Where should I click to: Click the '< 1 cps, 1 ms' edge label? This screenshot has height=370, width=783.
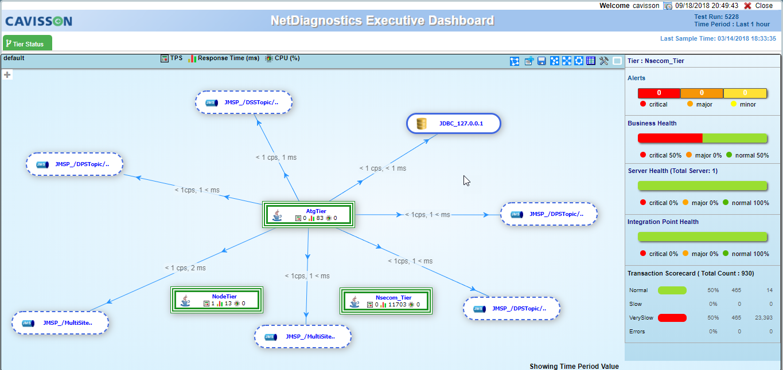[x=276, y=157]
